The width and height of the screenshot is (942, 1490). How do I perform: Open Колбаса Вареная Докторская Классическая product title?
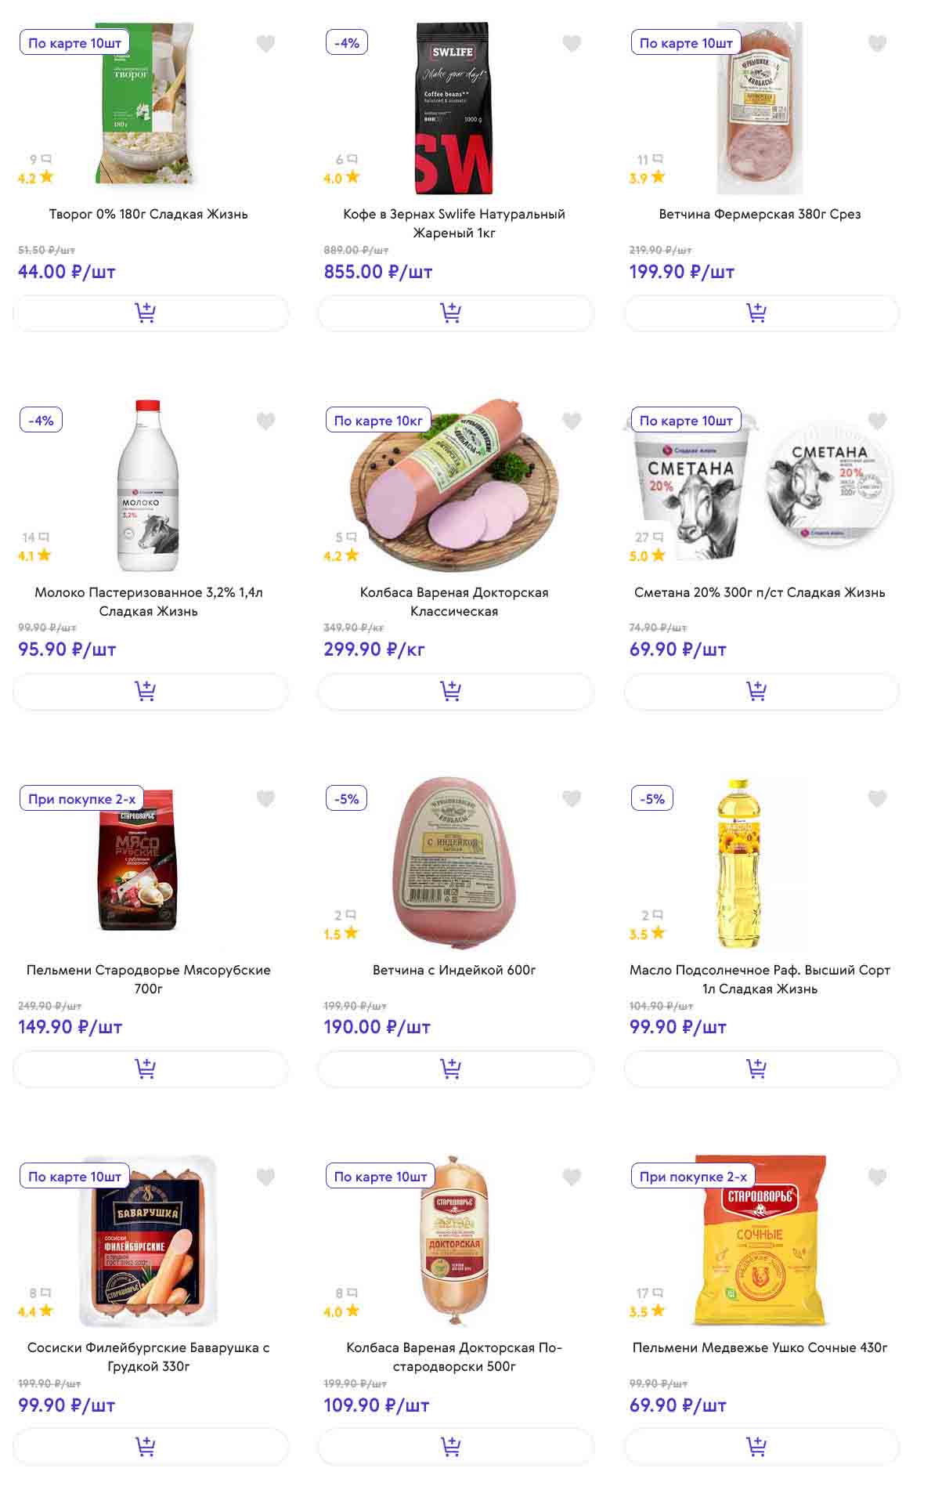coord(454,602)
